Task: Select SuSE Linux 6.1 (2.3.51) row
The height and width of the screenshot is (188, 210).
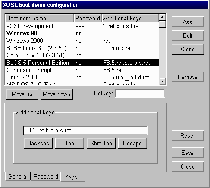Action: click(82, 48)
